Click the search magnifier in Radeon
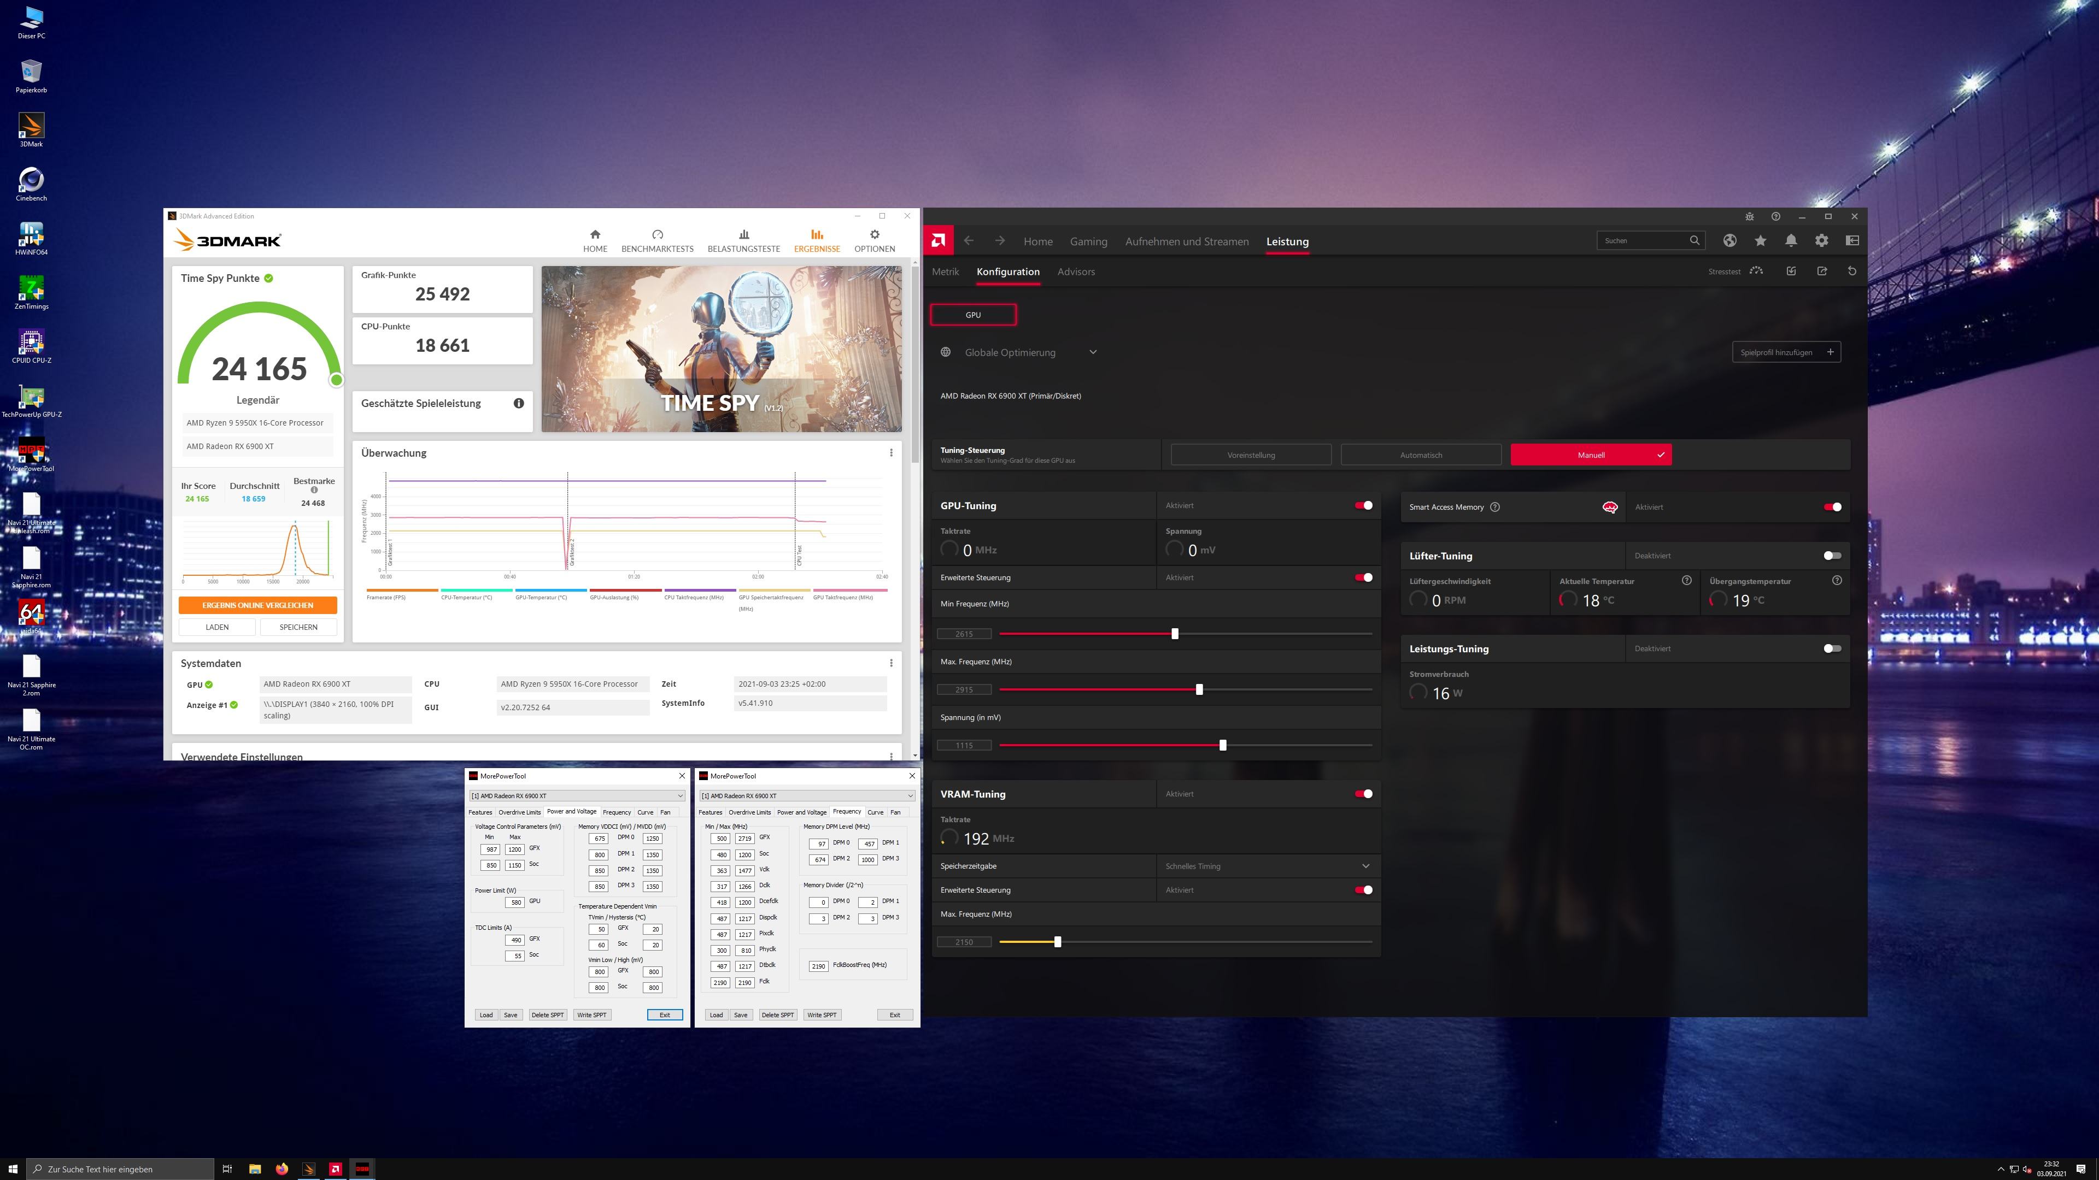Screen dimensions: 2099x1180 (x=1694, y=240)
